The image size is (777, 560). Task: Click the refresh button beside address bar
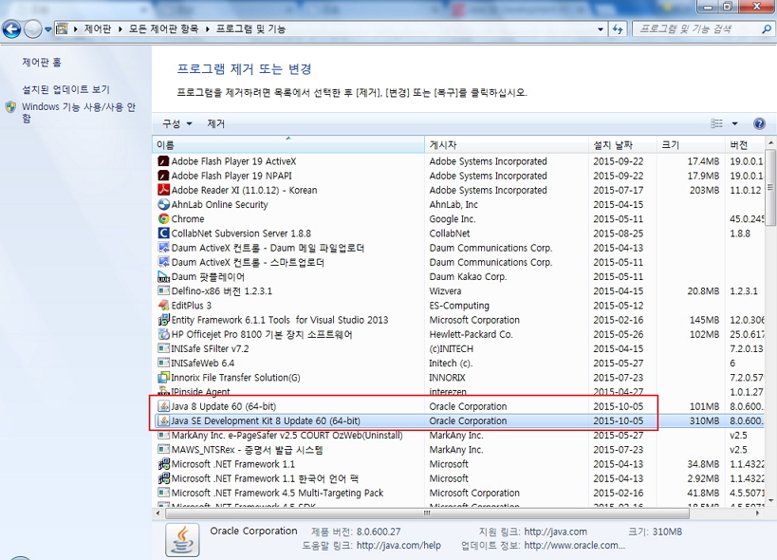(618, 29)
